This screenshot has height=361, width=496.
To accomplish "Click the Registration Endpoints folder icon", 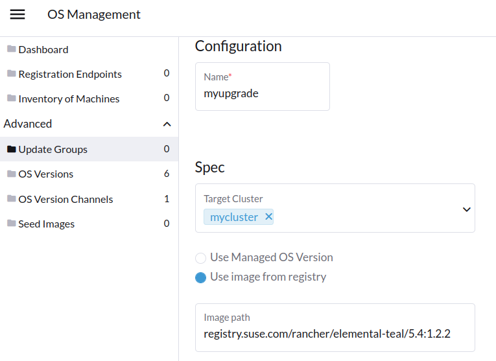I will [x=11, y=74].
